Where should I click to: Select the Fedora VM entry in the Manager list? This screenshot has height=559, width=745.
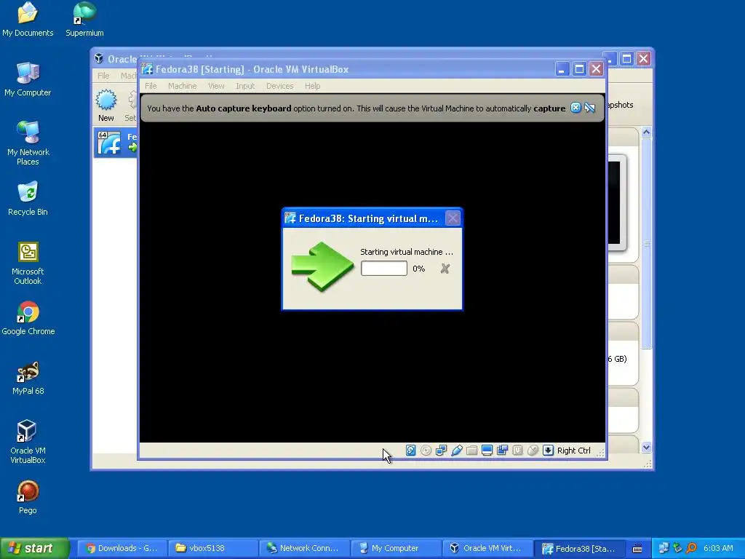pos(116,143)
